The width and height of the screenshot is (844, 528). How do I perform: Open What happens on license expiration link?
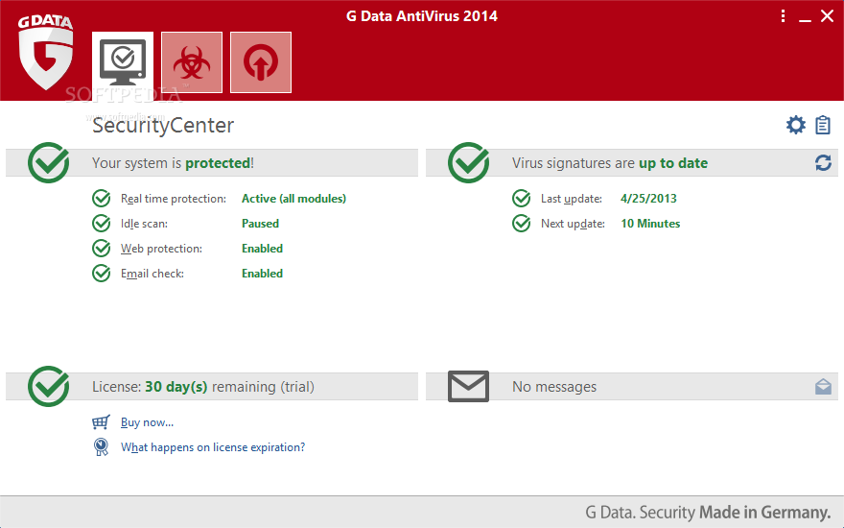pyautogui.click(x=213, y=447)
